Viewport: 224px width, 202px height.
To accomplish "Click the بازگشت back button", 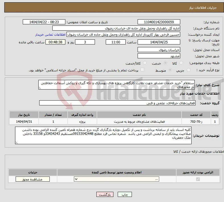I will tap(105, 194).
